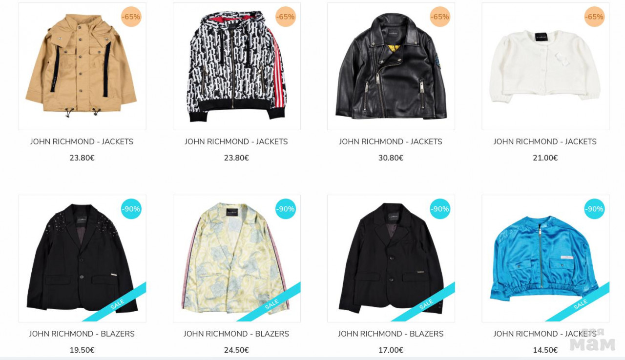Open the JOHN RICHMOND - BLAZERS link priced 19.50€
The width and height of the screenshot is (625, 360).
pyautogui.click(x=82, y=334)
